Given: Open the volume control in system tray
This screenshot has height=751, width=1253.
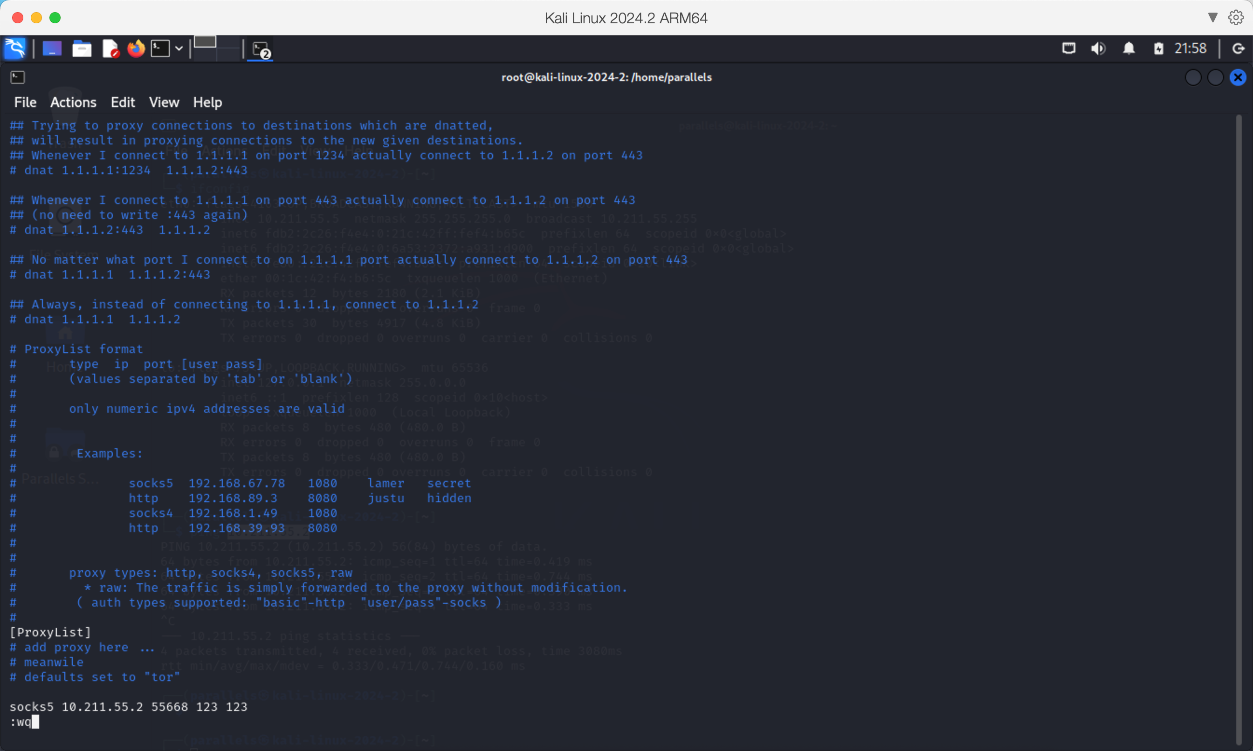Looking at the screenshot, I should tap(1098, 48).
